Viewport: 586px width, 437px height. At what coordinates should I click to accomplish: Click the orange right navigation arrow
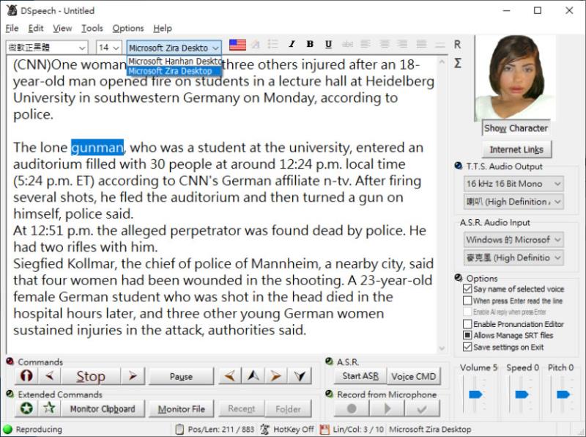pos(276,376)
